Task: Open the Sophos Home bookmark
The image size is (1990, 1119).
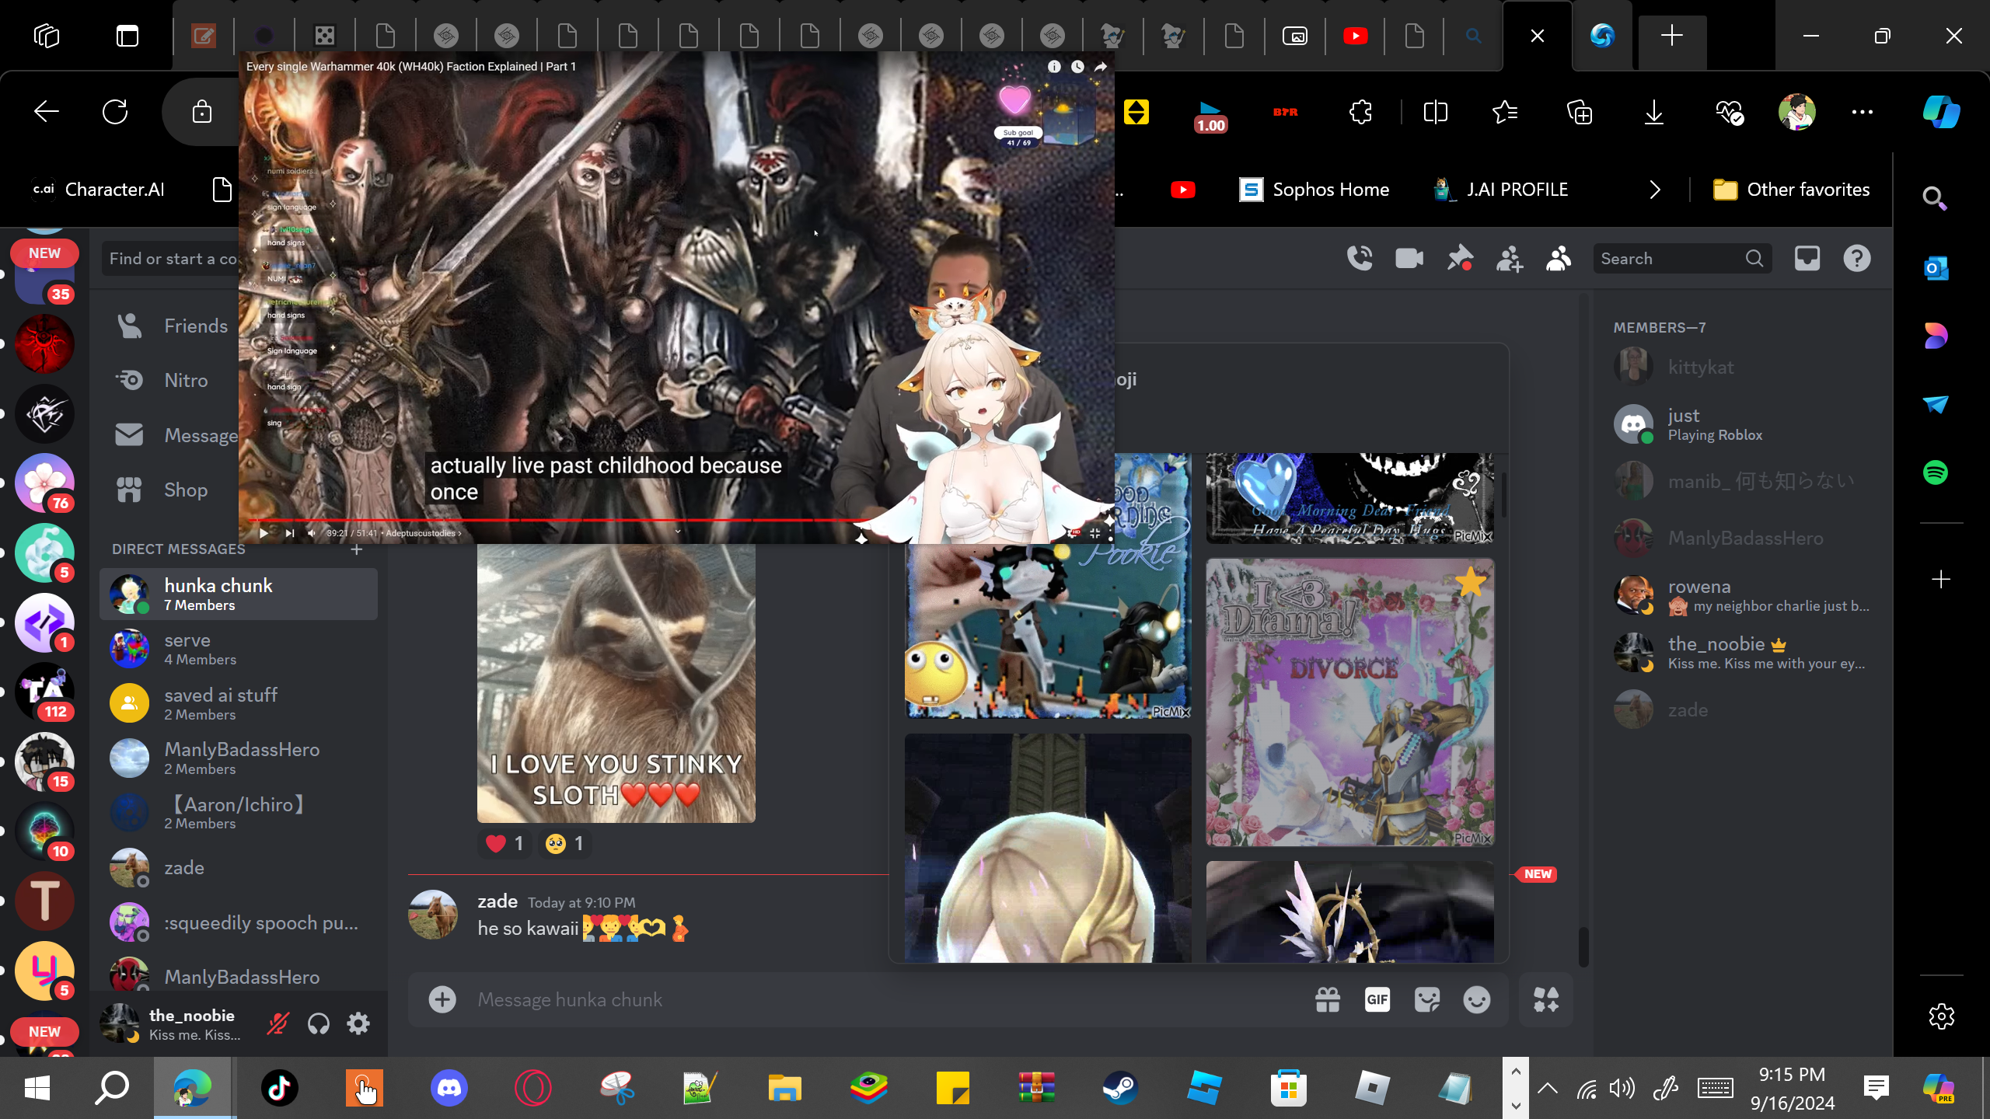Action: (1314, 190)
